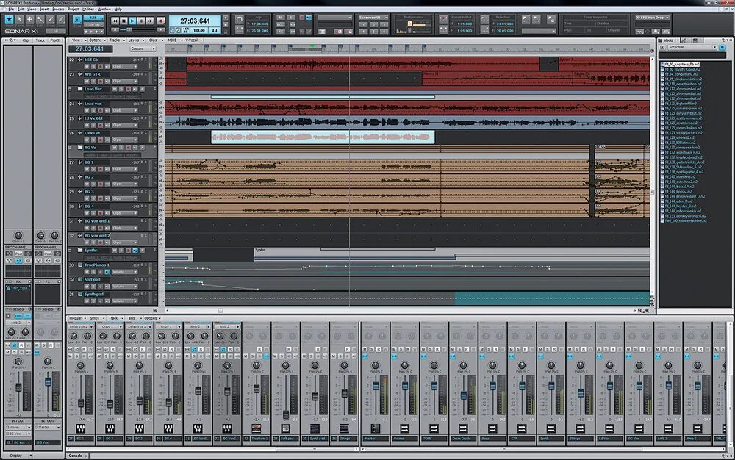735x460 pixels.
Task: Collapse the Synths track folder
Action: [x=71, y=250]
